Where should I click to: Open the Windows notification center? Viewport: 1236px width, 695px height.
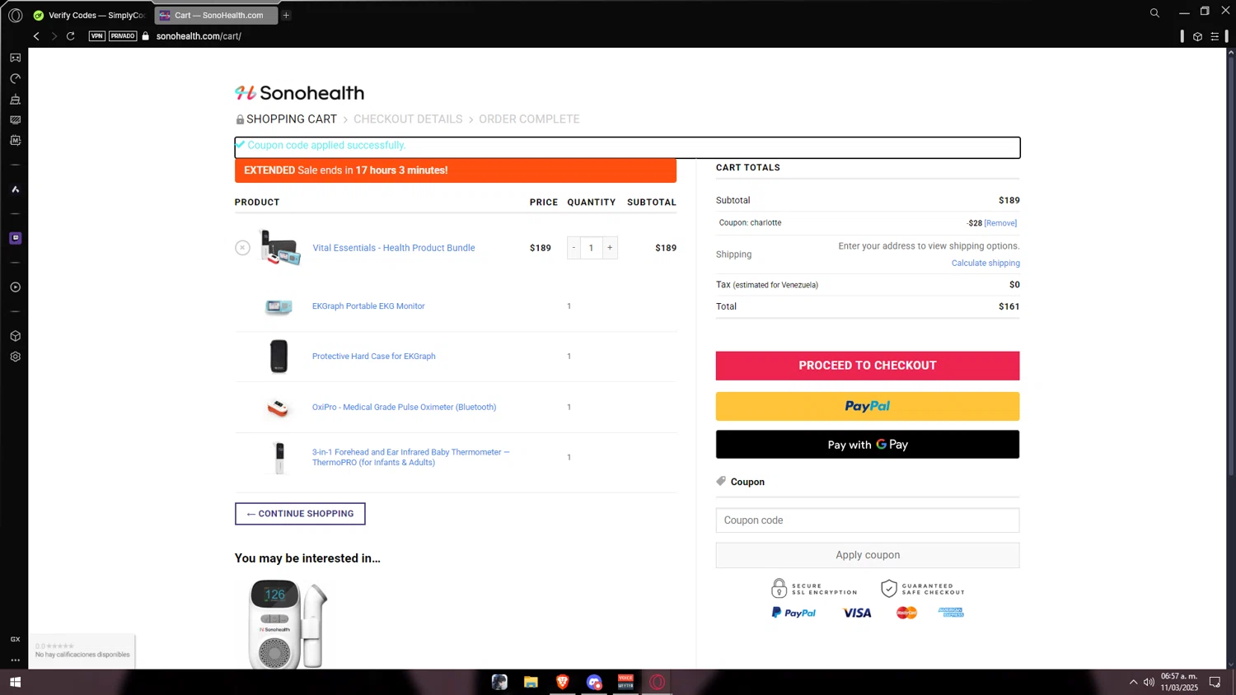pos(1215,682)
